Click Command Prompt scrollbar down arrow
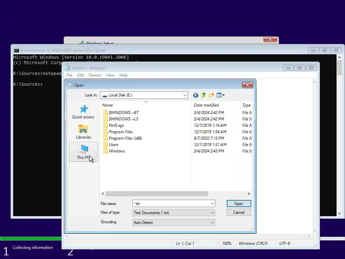 tap(339, 213)
